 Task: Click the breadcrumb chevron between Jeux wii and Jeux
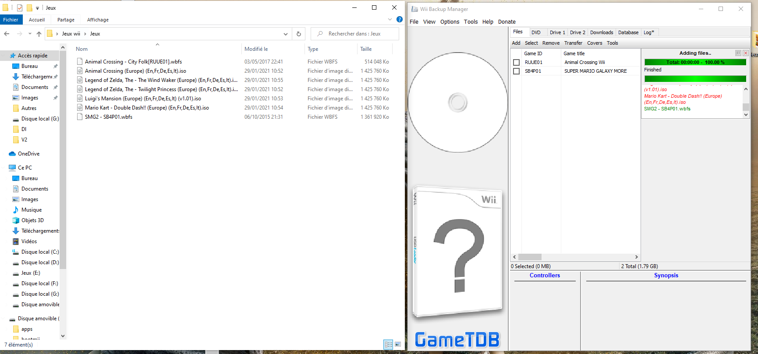(85, 34)
